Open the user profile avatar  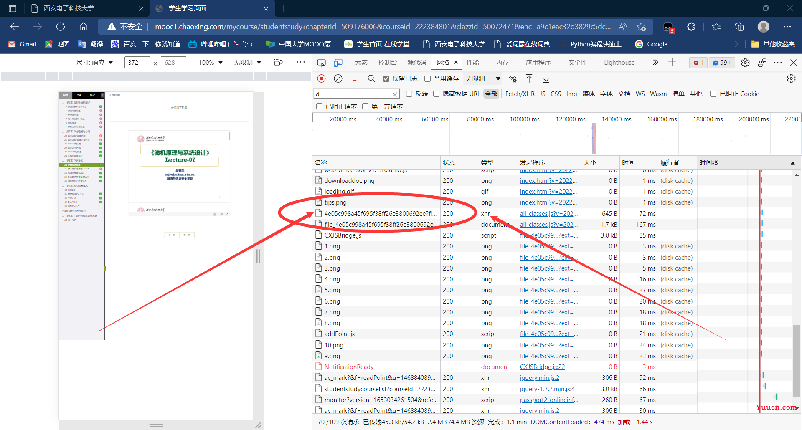tap(764, 27)
